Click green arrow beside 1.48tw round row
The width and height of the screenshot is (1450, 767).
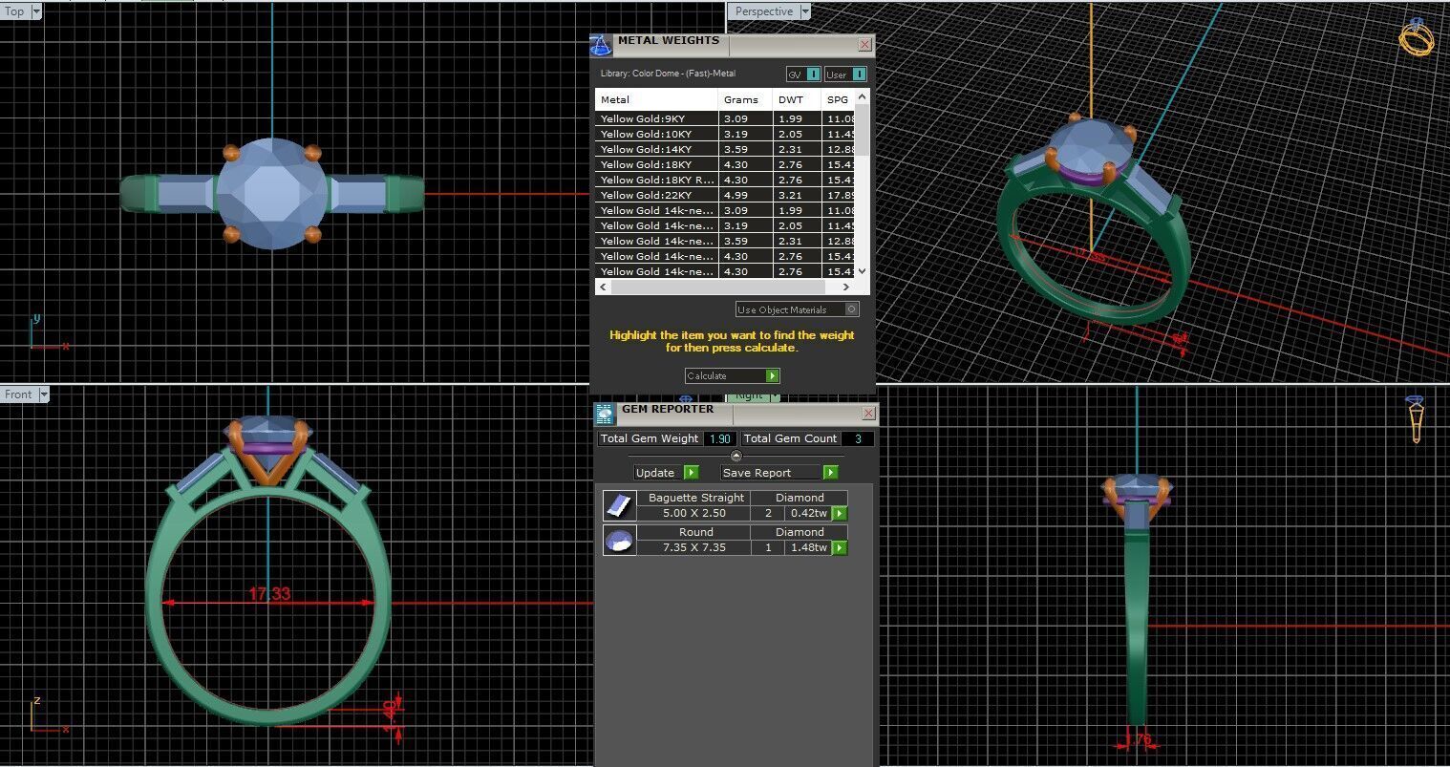tap(840, 548)
